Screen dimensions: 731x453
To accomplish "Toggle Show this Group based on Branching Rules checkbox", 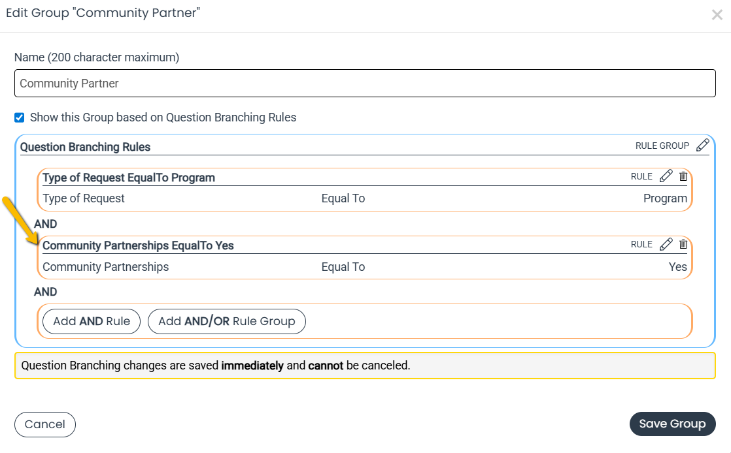I will tap(19, 117).
